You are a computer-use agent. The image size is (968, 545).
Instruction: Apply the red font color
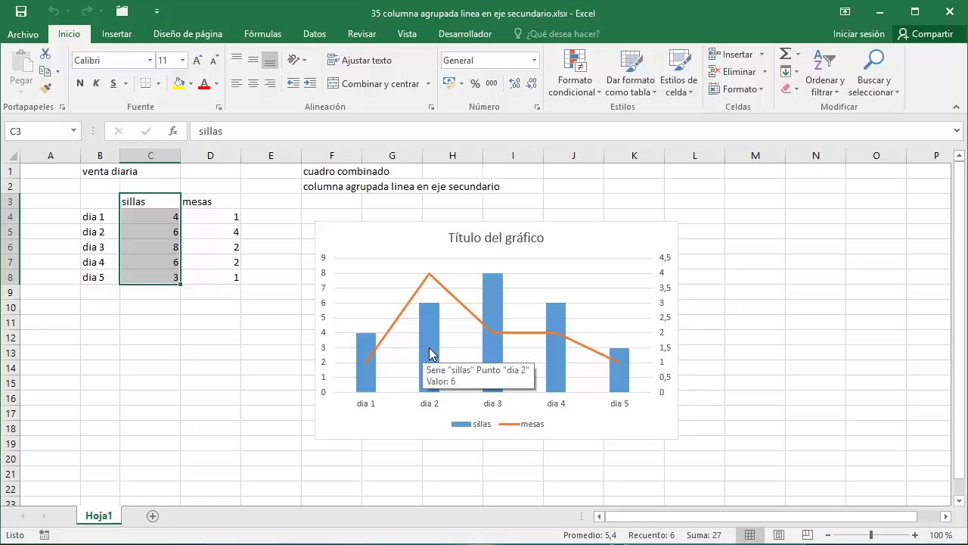tap(203, 83)
